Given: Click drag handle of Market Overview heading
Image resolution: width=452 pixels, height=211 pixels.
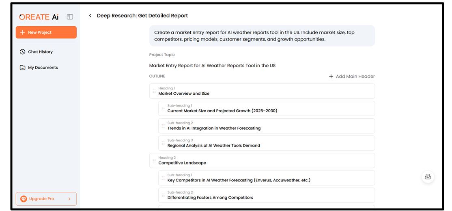Looking at the screenshot, I should (x=154, y=91).
